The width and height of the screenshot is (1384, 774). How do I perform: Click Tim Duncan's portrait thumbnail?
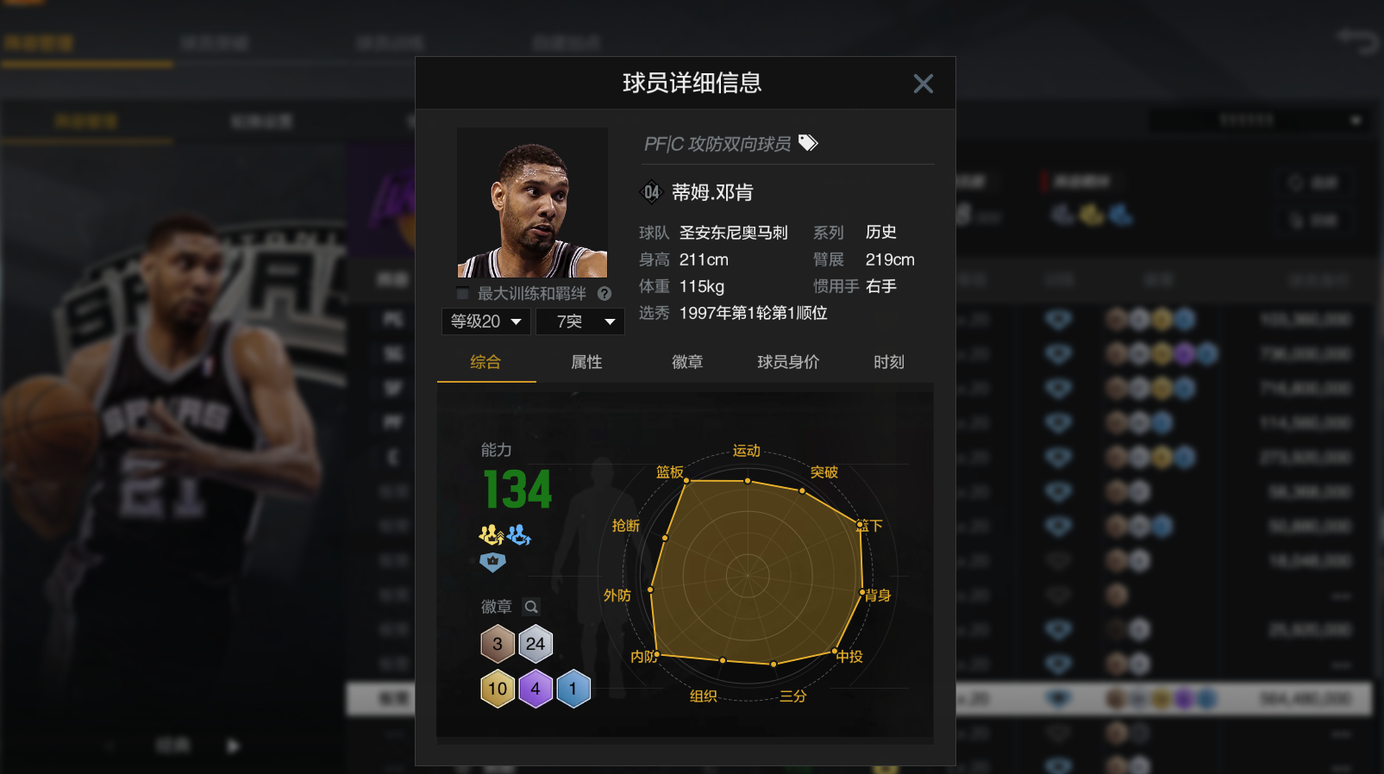[532, 203]
